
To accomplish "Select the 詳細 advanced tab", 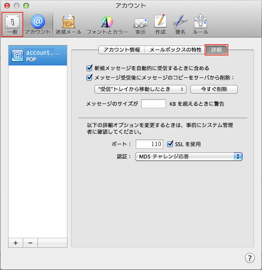I will point(216,50).
